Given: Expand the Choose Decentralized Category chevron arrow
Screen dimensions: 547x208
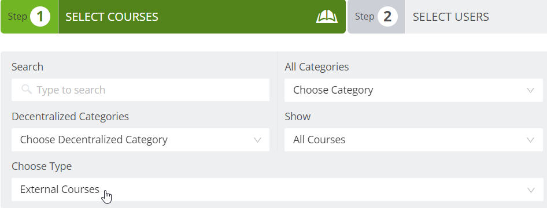Looking at the screenshot, I should coord(257,140).
